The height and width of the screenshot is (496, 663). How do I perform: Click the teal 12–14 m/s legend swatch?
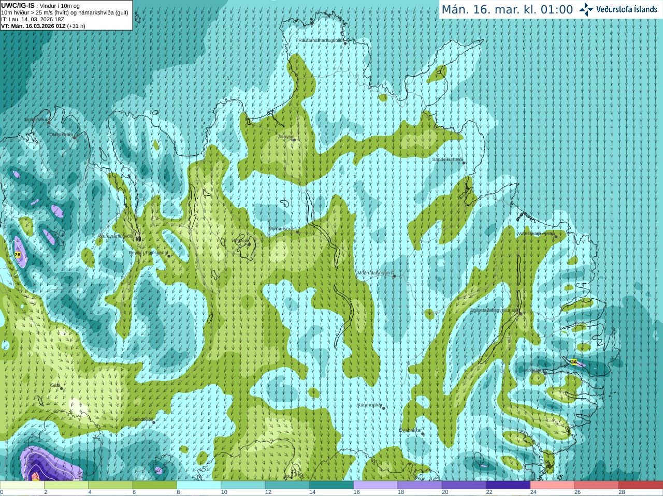[x=287, y=485]
